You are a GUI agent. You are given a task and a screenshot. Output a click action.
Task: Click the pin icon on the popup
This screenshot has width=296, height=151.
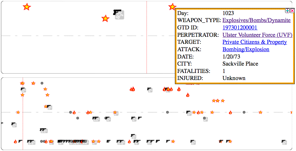288,11
